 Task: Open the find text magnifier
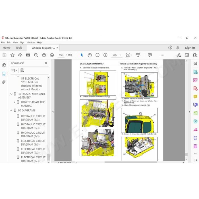click(x=36, y=55)
